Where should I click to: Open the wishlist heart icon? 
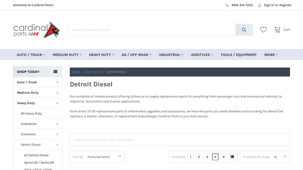[263, 29]
